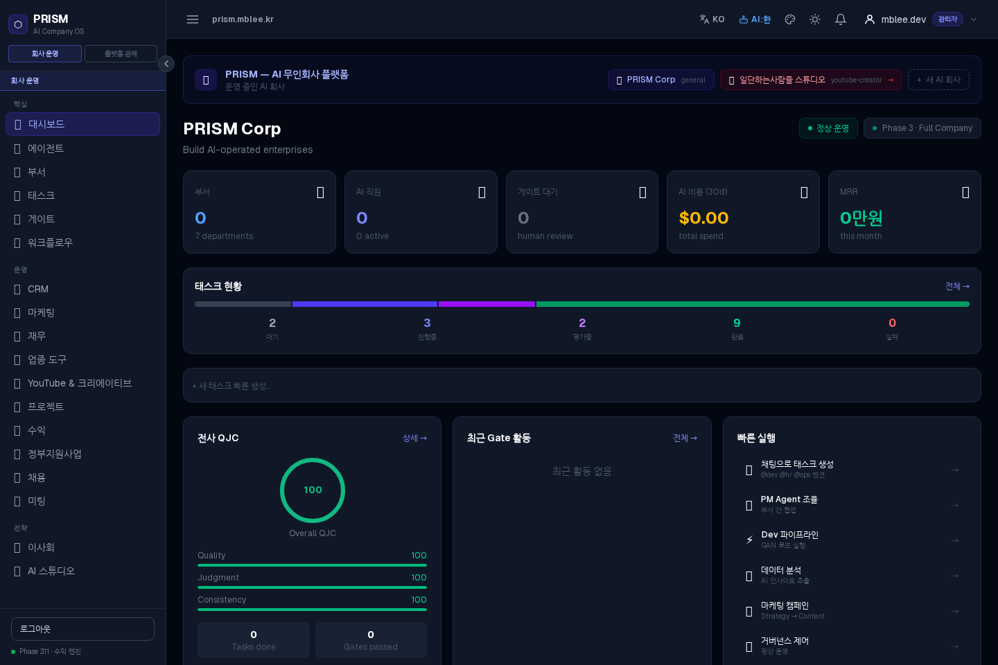Open 태스크 in sidebar
The width and height of the screenshot is (998, 665).
click(x=82, y=195)
